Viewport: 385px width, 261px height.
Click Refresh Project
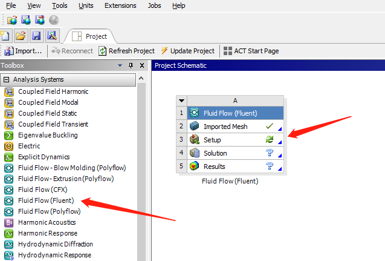click(x=126, y=51)
